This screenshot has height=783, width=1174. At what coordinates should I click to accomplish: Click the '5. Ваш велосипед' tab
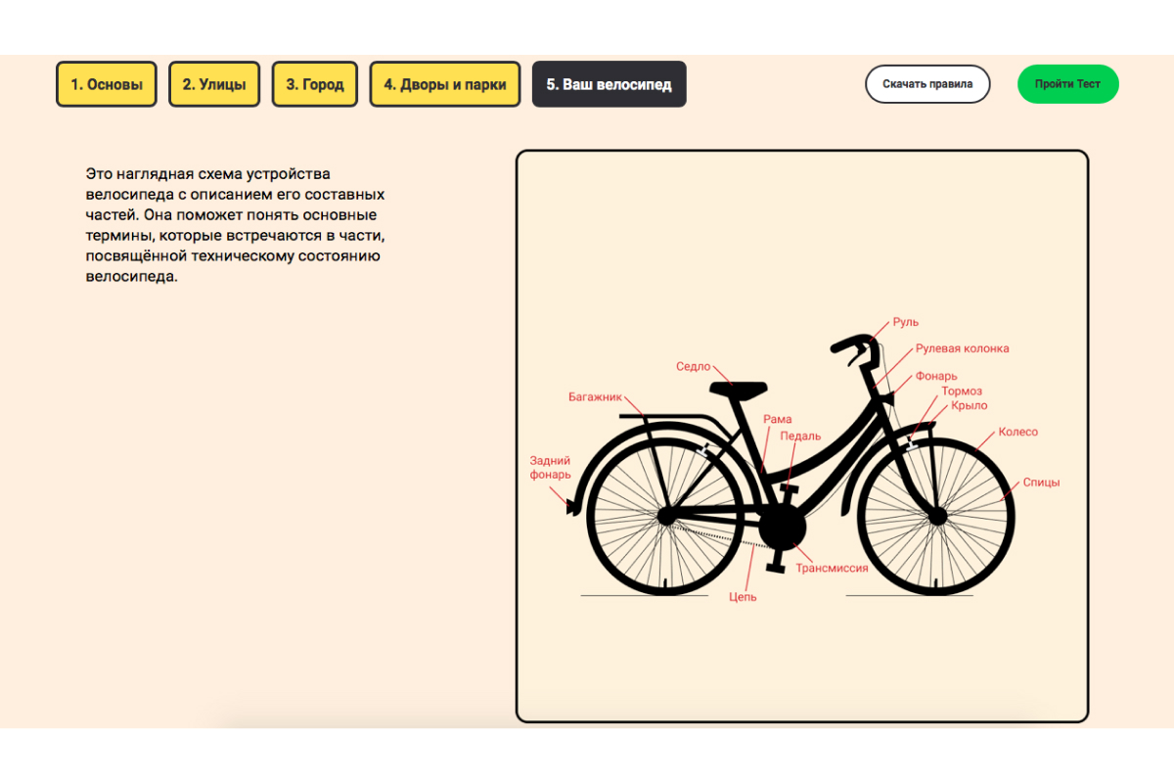point(609,84)
